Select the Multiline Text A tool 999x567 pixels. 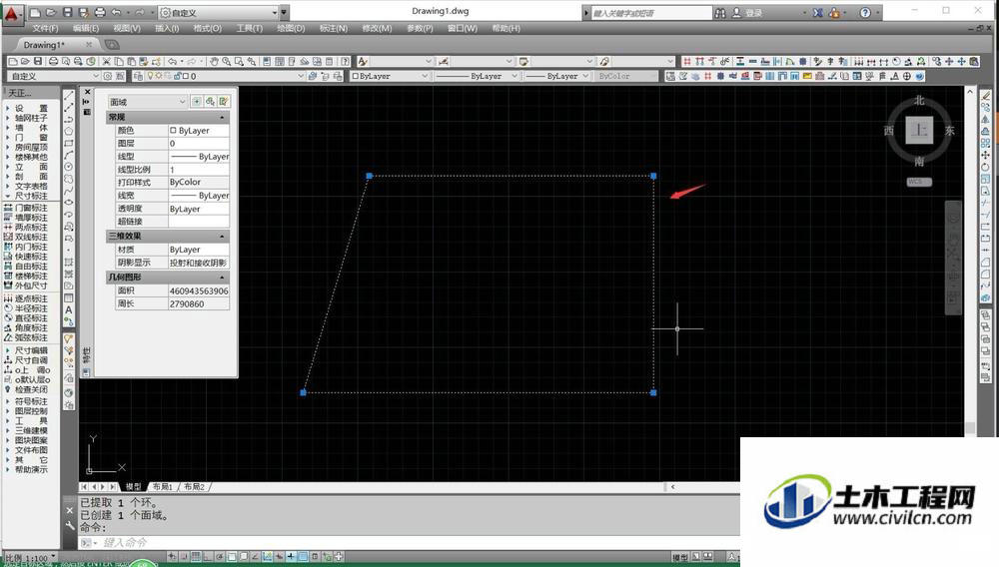(x=69, y=309)
